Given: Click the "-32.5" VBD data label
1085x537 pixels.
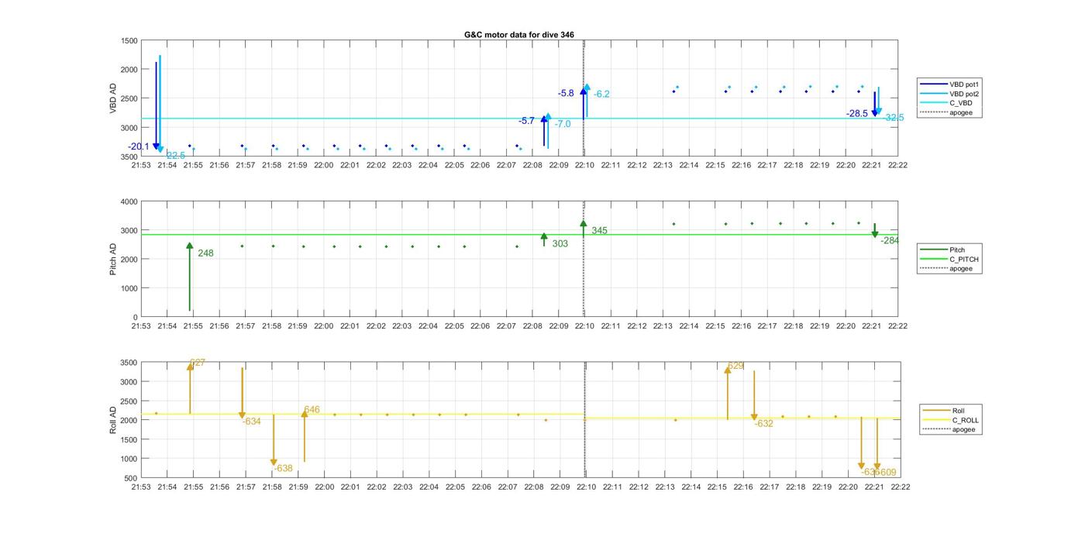Looking at the screenshot, I should [894, 118].
